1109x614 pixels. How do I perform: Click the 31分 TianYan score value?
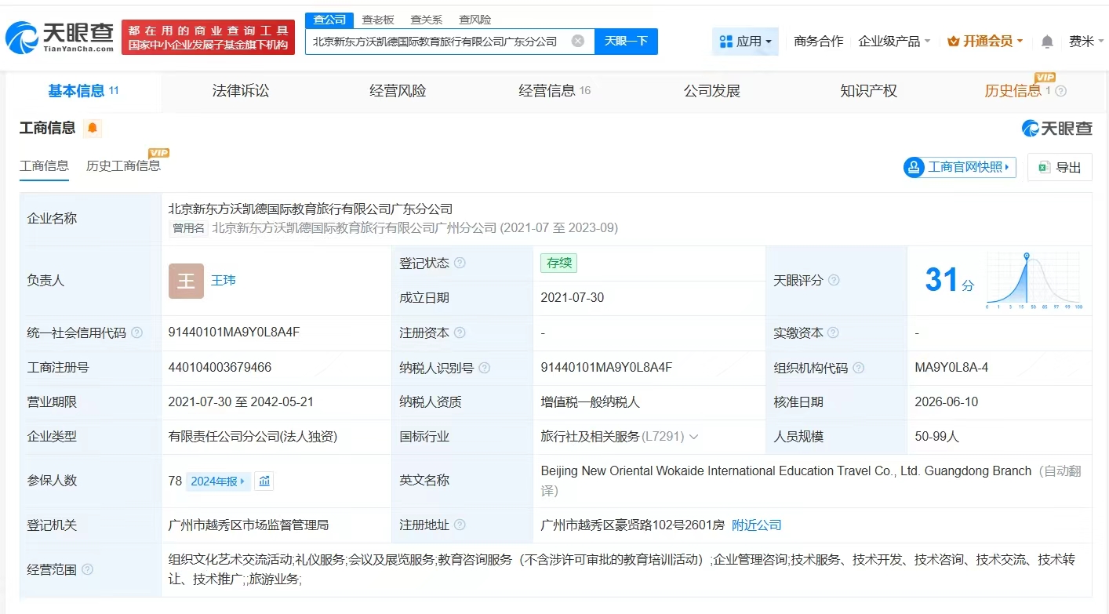tap(949, 281)
